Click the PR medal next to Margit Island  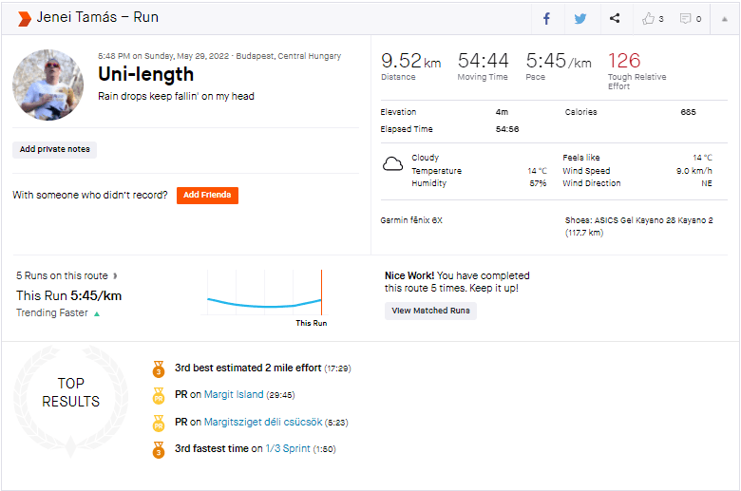pos(159,394)
